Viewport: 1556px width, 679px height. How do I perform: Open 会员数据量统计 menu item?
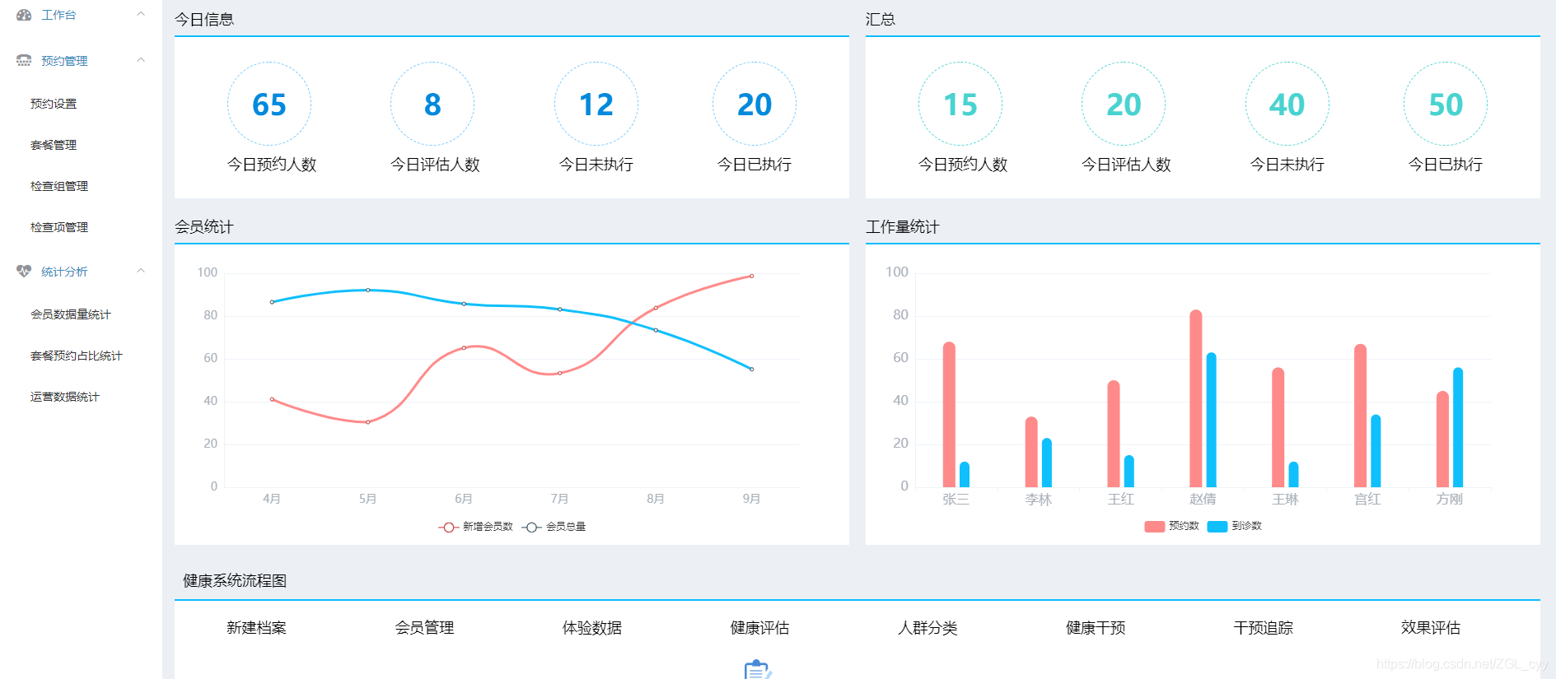[71, 314]
